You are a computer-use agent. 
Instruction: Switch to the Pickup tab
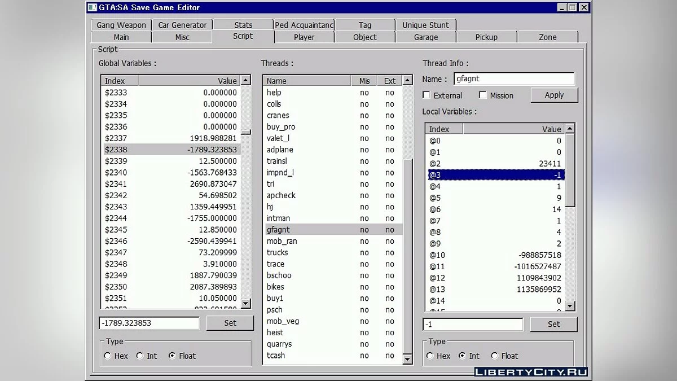pyautogui.click(x=486, y=37)
